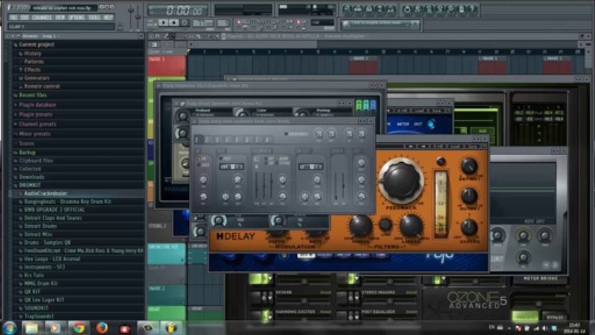Open File Explorer from the taskbar
This screenshot has height=335, width=595.
coord(31,328)
